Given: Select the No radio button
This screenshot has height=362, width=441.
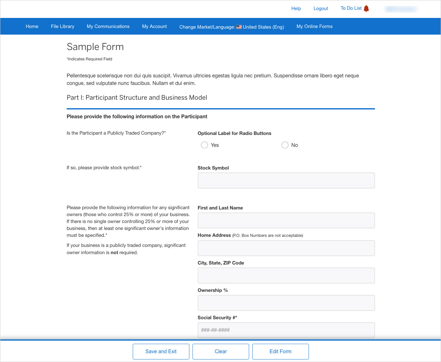Looking at the screenshot, I should [x=285, y=145].
